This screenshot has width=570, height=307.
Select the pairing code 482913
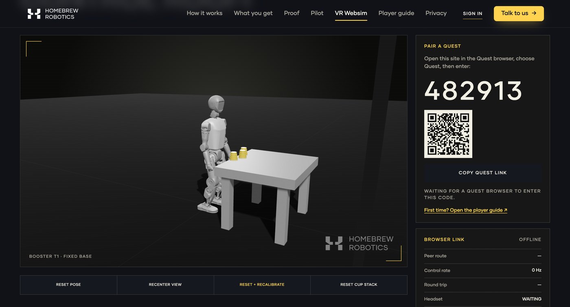coord(474,90)
